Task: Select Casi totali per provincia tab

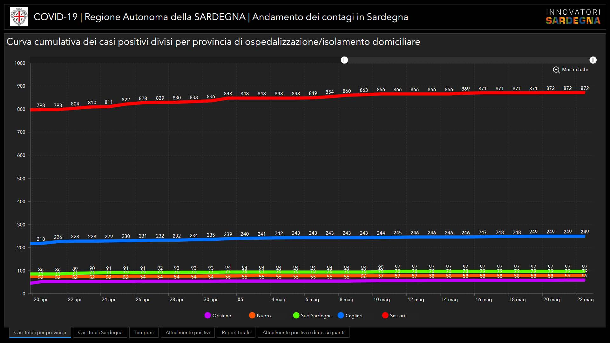Action: [x=40, y=333]
